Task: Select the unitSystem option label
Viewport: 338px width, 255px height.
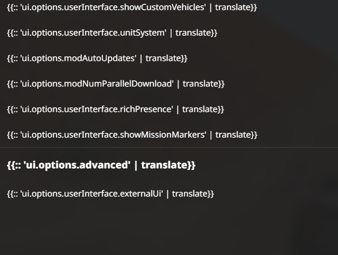Action: pos(112,33)
